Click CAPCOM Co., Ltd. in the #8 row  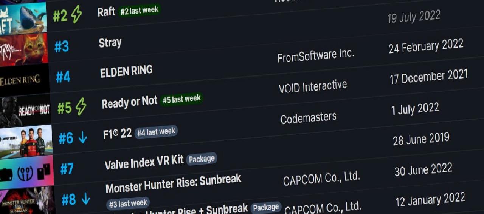point(321,178)
